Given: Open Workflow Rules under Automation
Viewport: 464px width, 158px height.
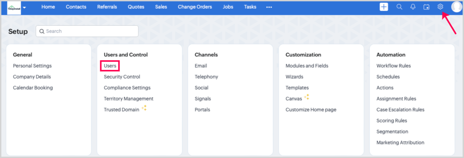Looking at the screenshot, I should (x=393, y=66).
